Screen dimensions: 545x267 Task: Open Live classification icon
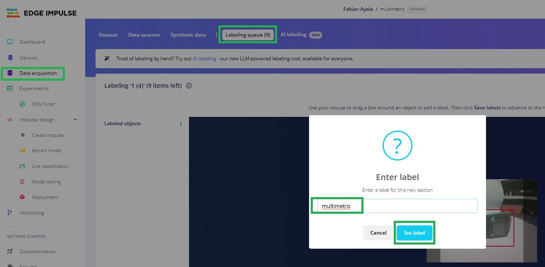point(22,166)
